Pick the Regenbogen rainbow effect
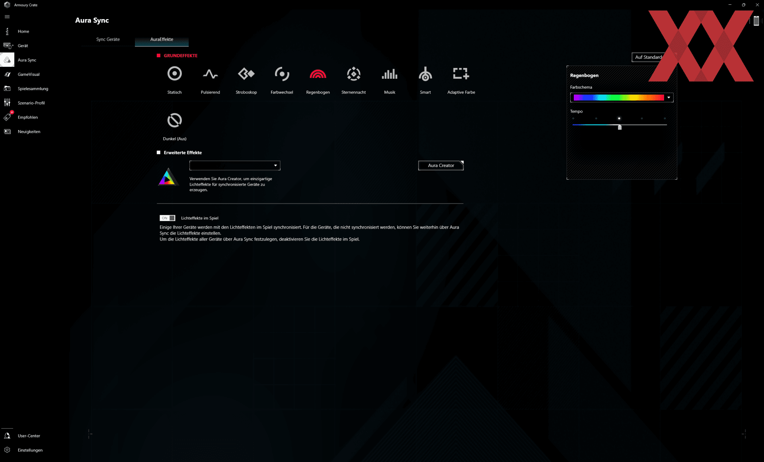This screenshot has height=462, width=764. [x=318, y=74]
